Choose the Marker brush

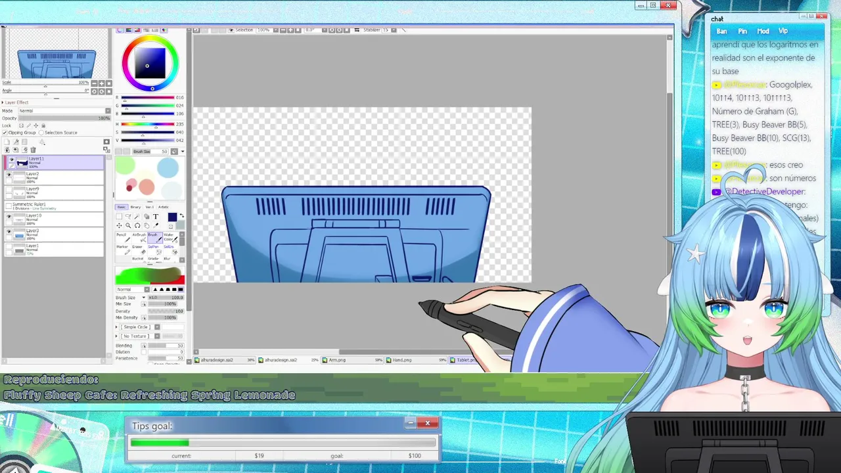124,250
